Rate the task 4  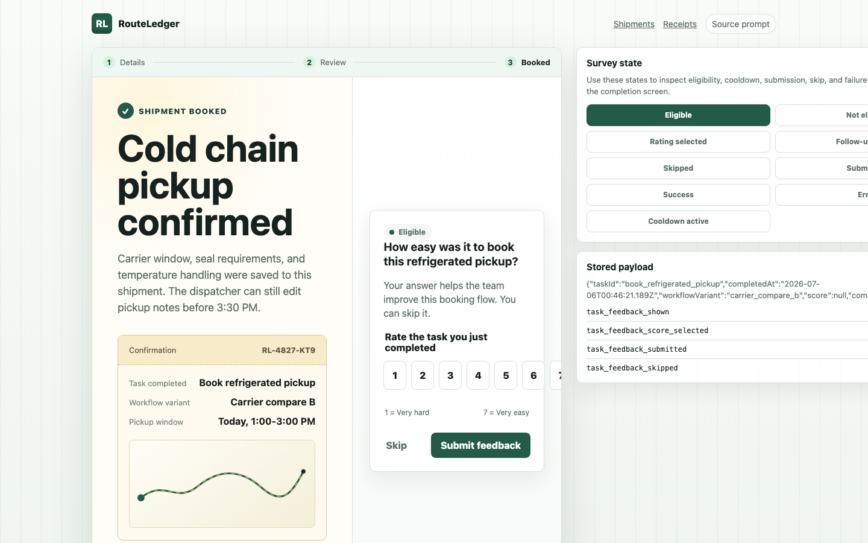[478, 375]
